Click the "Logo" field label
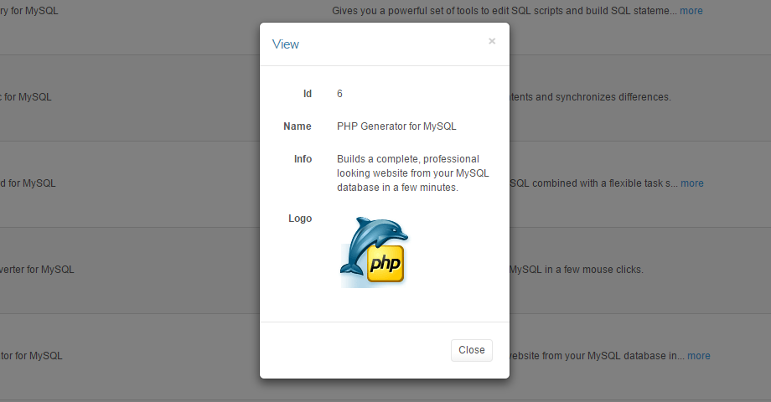The height and width of the screenshot is (402, 771). (300, 219)
